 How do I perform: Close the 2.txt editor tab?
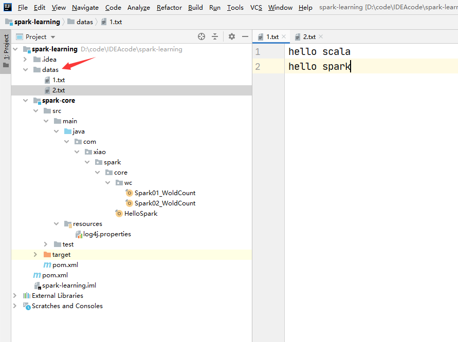coord(321,37)
